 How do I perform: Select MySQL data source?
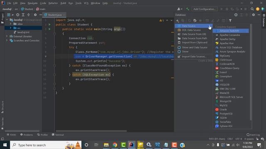pyautogui.click(x=231, y=106)
